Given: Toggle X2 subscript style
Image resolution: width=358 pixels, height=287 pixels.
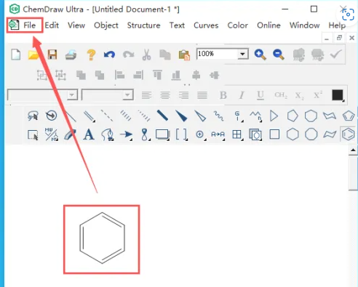Looking at the screenshot, I should click(299, 95).
